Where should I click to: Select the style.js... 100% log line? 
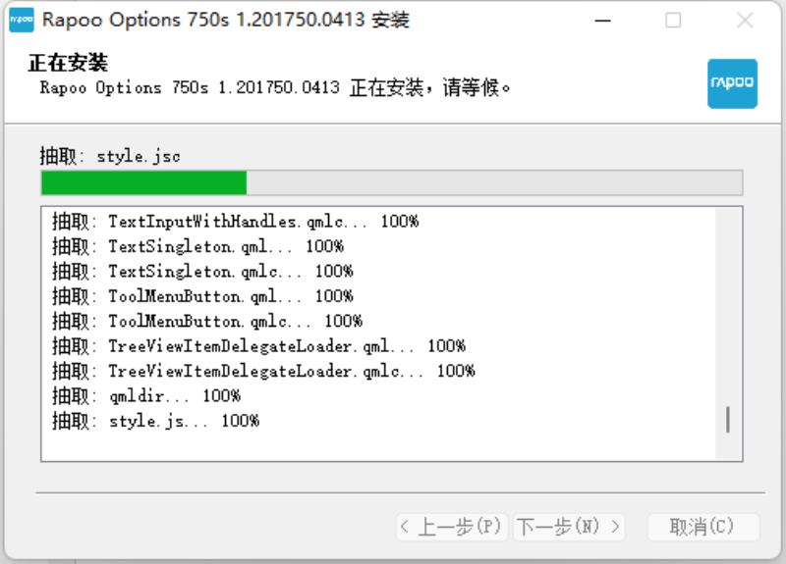[155, 421]
